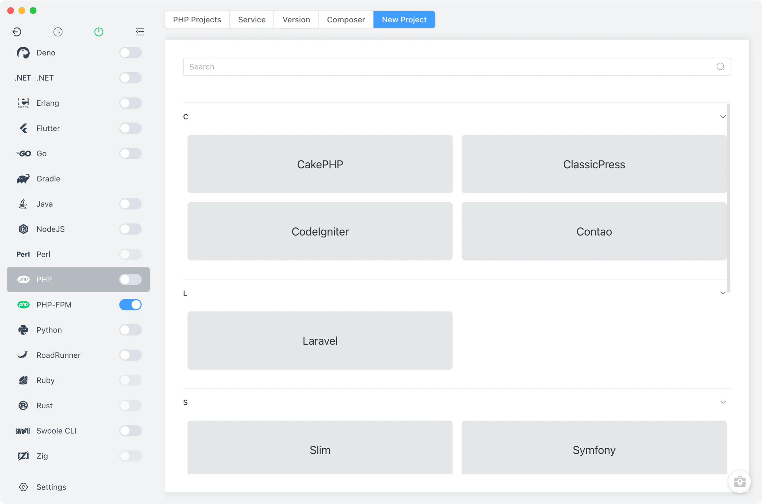Click the Java coffee cup icon
Screen dimensions: 762x504
[23, 204]
